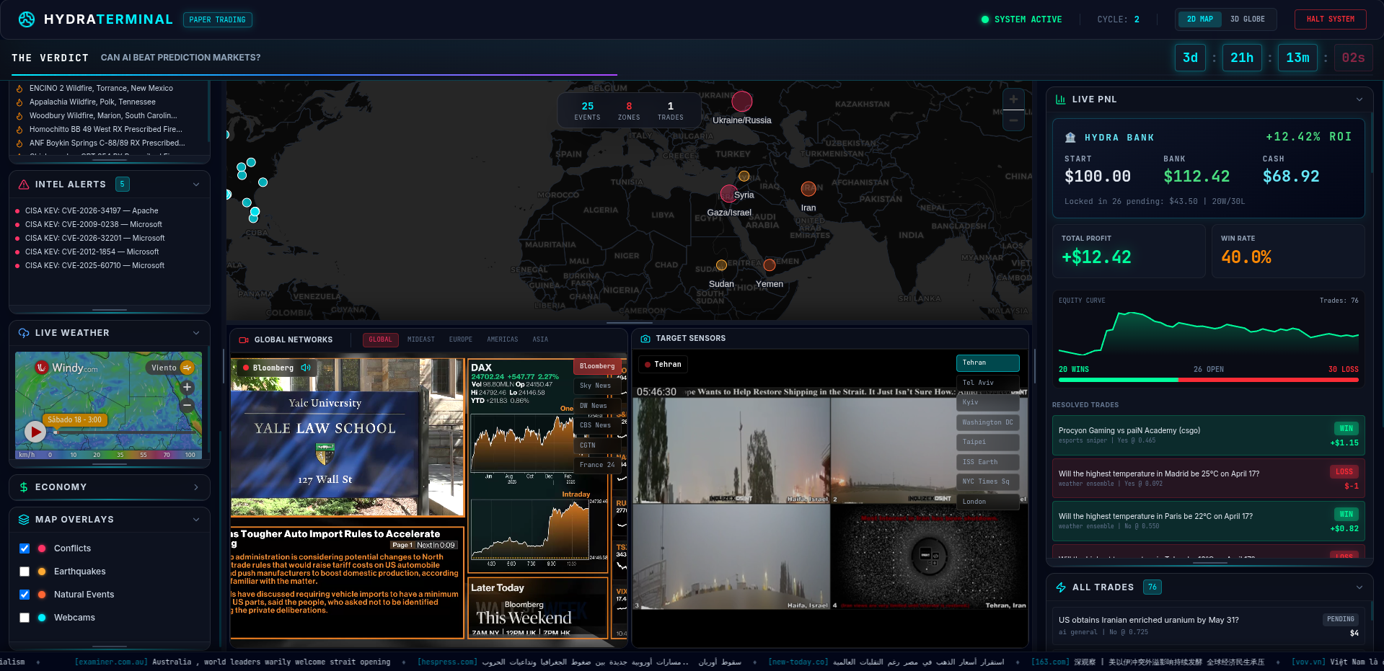Click the HydraTerminal logo icon
The width and height of the screenshot is (1384, 671).
[x=27, y=19]
